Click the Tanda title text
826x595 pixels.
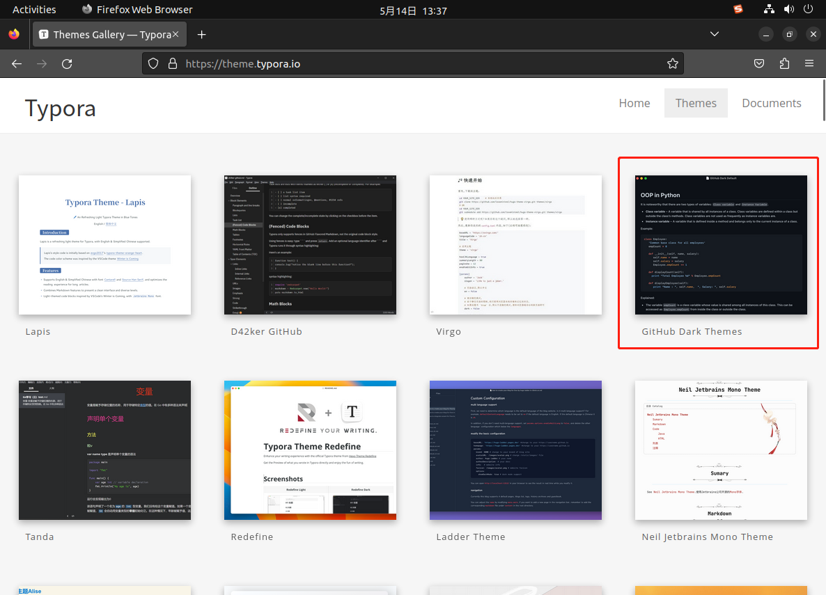[40, 537]
